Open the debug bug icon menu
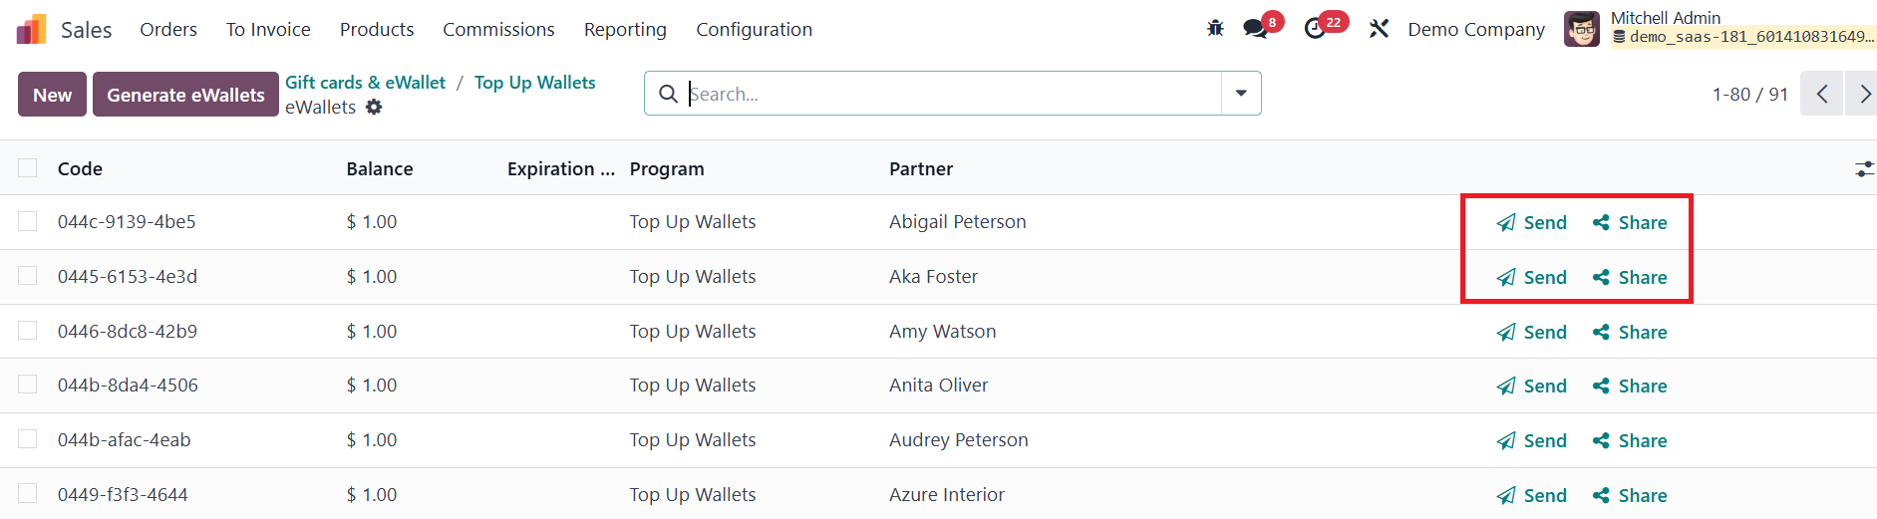 (x=1215, y=29)
